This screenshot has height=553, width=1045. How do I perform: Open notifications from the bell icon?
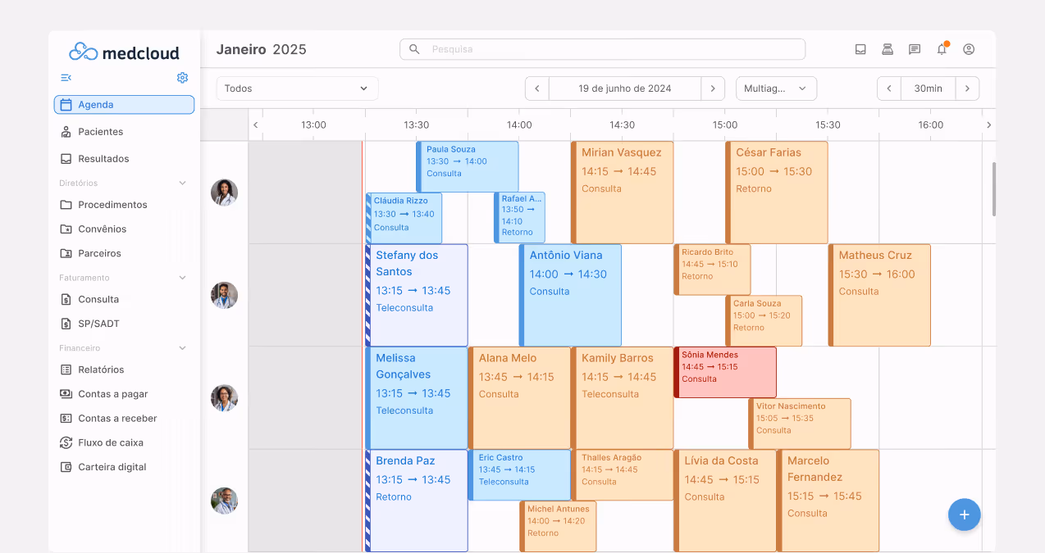[x=941, y=49]
